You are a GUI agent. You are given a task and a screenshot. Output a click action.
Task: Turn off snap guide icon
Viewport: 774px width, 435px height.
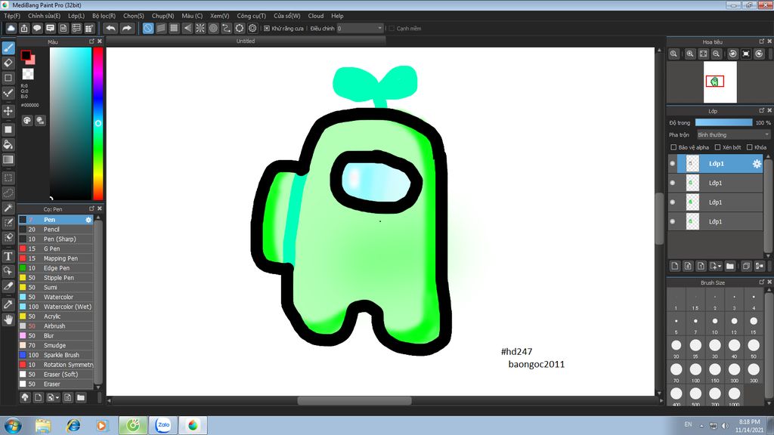pos(148,28)
